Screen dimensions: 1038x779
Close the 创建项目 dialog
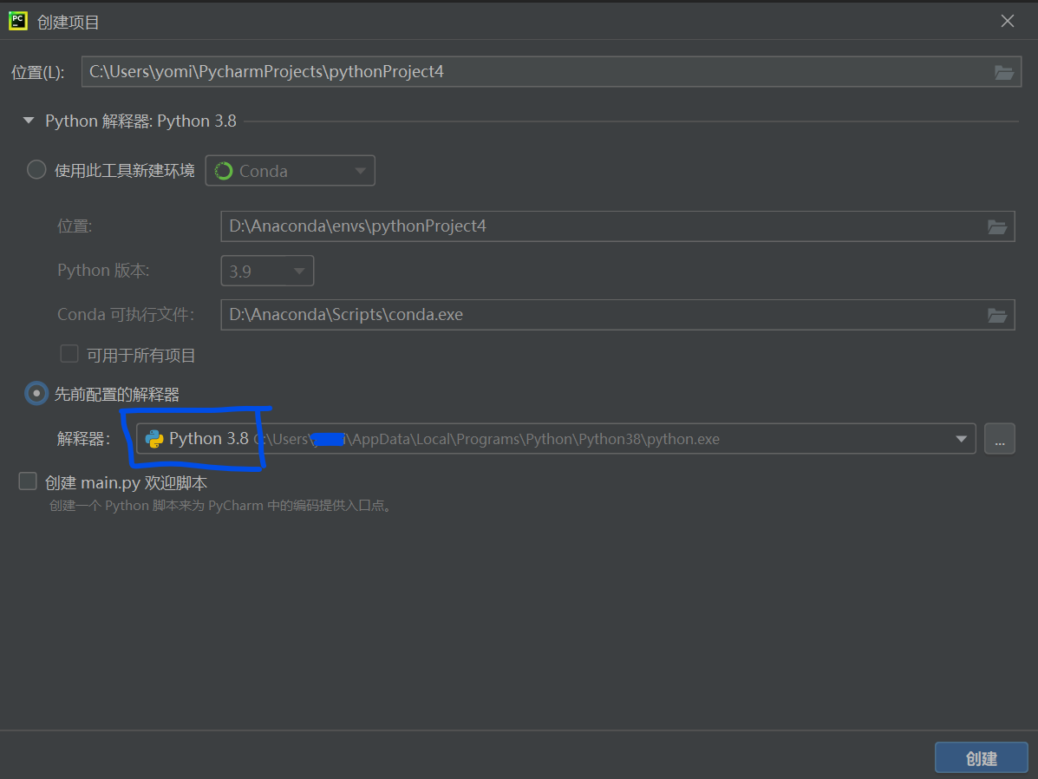pyautogui.click(x=1007, y=20)
